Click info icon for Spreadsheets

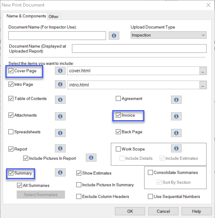(x=60, y=133)
